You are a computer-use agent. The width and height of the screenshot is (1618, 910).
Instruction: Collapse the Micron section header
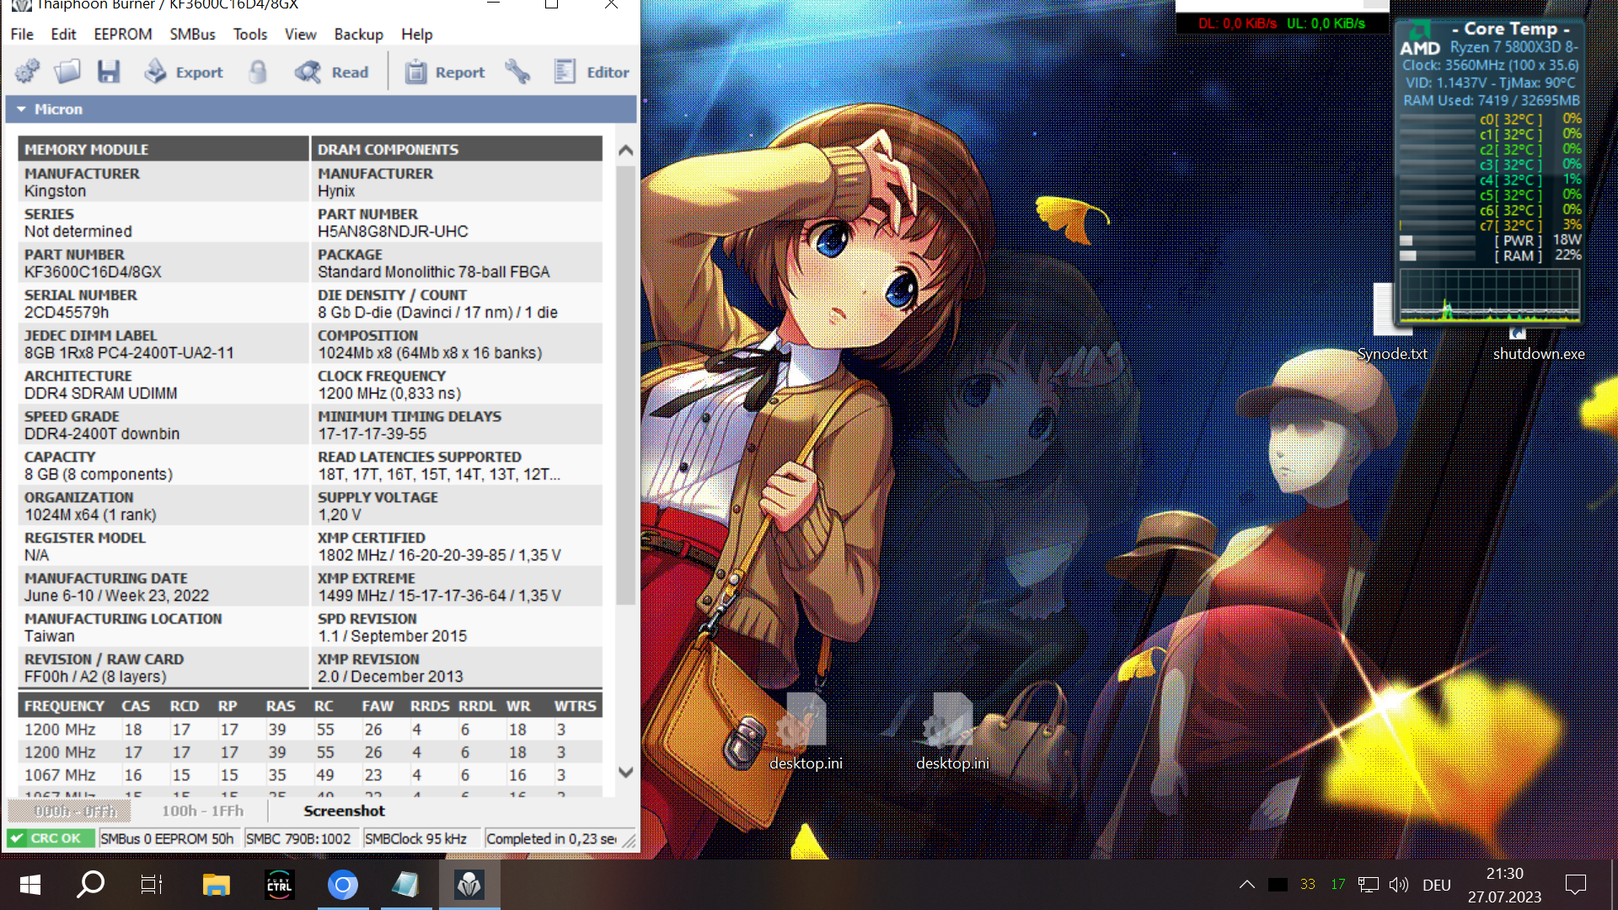[x=22, y=110]
